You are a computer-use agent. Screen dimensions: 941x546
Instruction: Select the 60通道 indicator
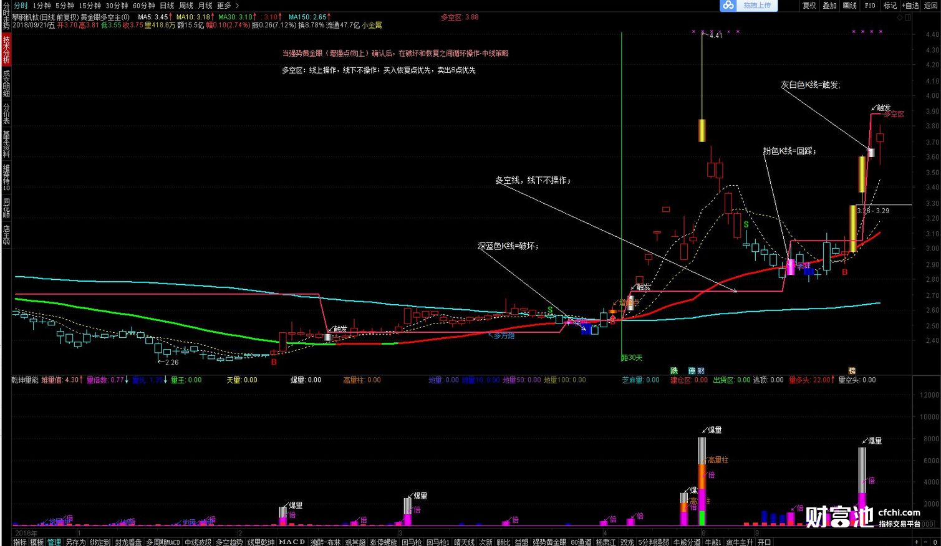point(581,542)
